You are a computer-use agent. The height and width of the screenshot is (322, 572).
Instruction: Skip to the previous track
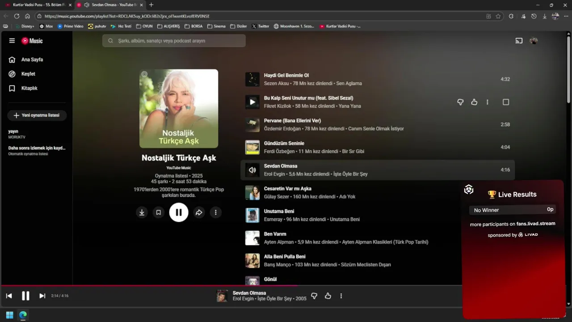(x=9, y=296)
